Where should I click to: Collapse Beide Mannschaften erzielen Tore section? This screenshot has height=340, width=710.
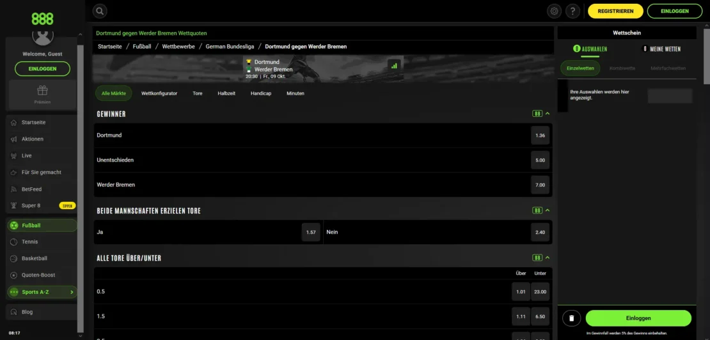(x=548, y=210)
